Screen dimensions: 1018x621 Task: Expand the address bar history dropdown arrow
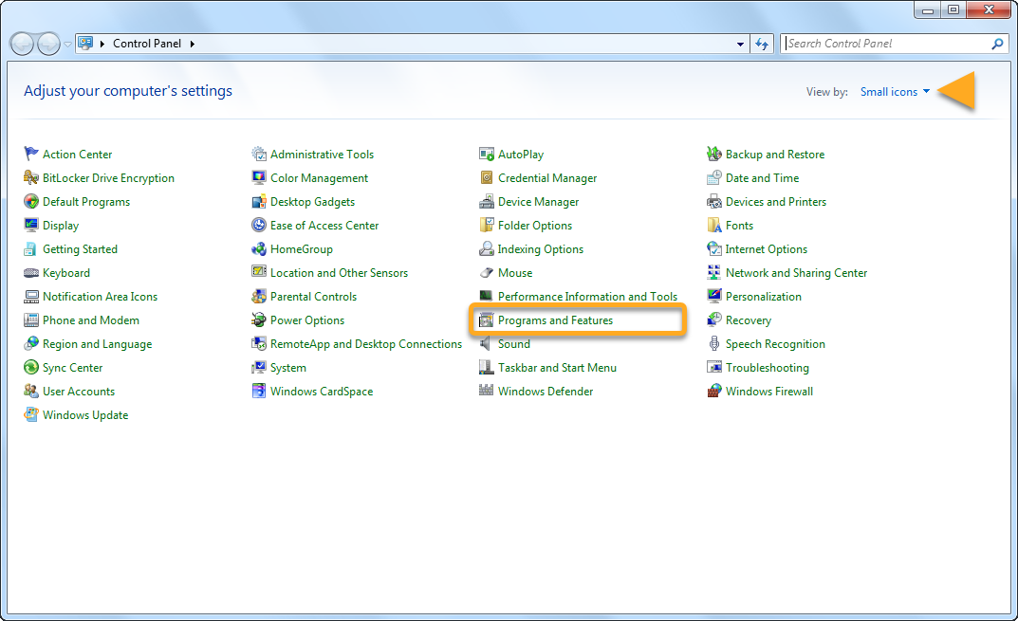[741, 44]
